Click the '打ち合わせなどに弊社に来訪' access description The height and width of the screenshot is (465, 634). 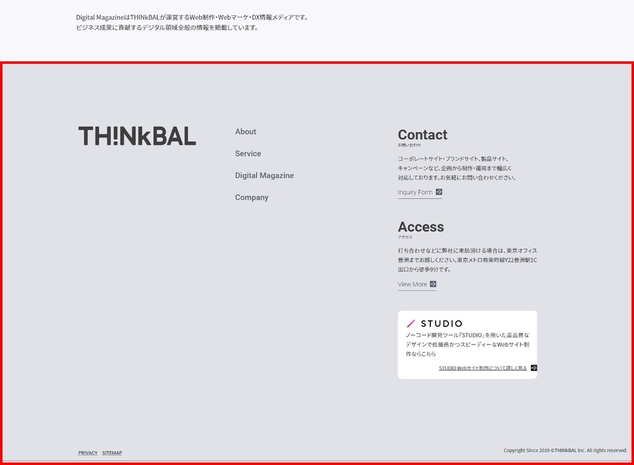(x=467, y=260)
